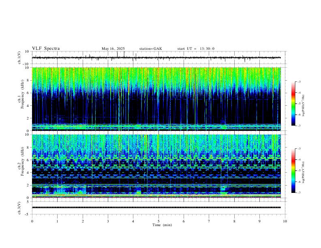This screenshot has width=321, height=248.
Task: Click the ch.3(V) axis label
Action: click(x=19, y=208)
